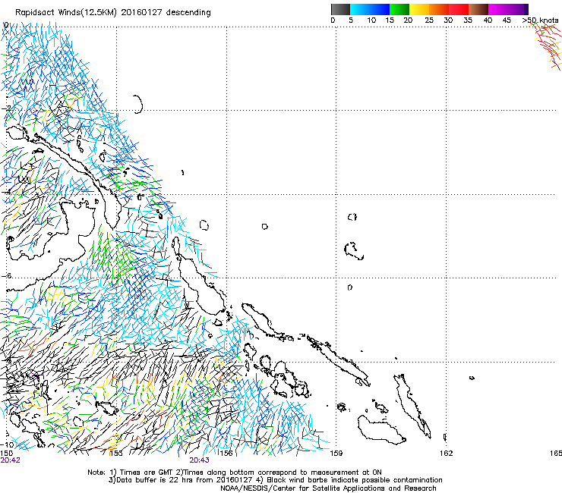Click the longitude label '153'
The height and width of the screenshot is (493, 562).
point(115,454)
